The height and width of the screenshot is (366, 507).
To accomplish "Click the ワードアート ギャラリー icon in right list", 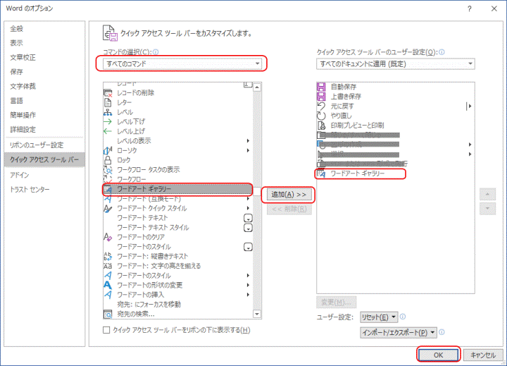I will pos(321,173).
